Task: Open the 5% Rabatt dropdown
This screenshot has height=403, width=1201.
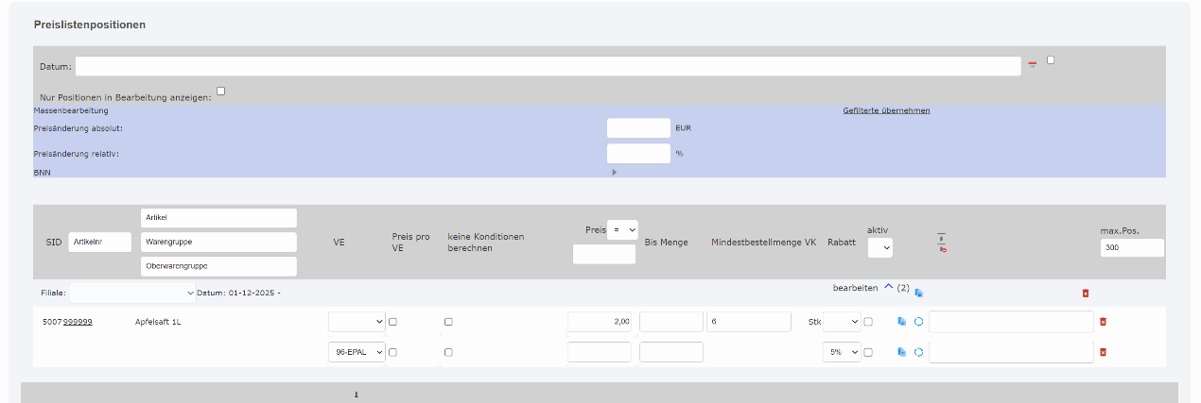Action: [841, 352]
